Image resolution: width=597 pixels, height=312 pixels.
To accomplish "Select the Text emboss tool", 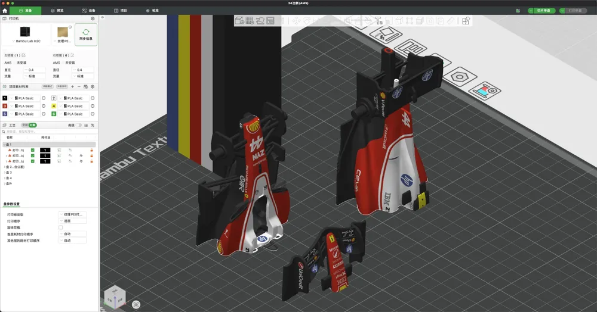I will tap(378, 20).
